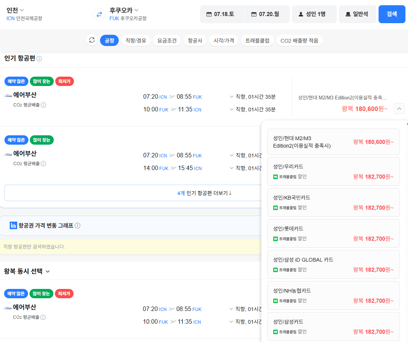Toggle the CO2 배출량 적음 filter

pos(299,40)
